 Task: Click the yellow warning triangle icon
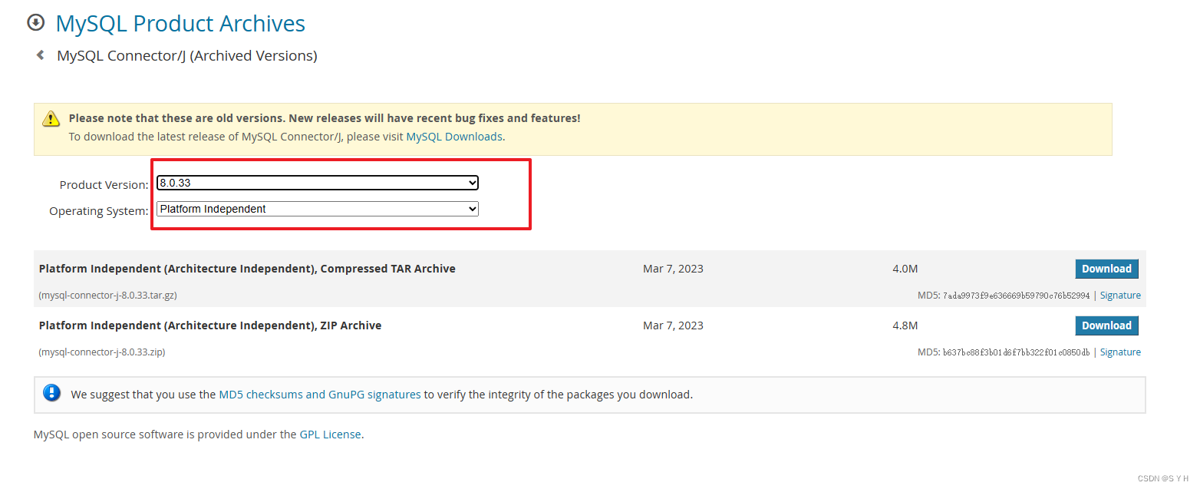(51, 118)
